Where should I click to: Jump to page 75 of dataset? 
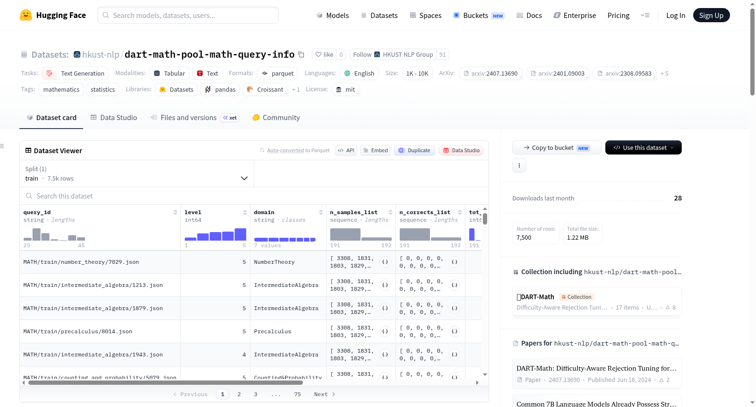[x=297, y=394]
